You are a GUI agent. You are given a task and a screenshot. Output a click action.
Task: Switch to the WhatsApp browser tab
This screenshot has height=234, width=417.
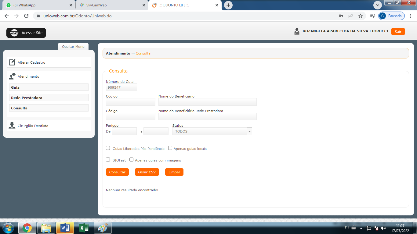click(x=38, y=5)
